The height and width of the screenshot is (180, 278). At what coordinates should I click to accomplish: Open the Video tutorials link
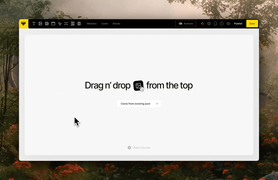point(141,148)
